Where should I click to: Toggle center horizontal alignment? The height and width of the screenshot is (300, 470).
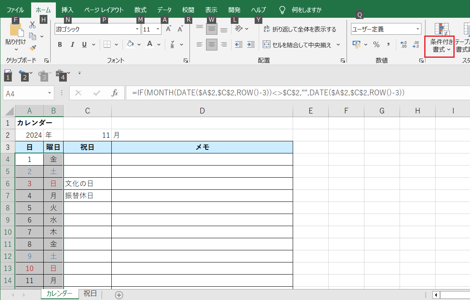click(x=211, y=45)
